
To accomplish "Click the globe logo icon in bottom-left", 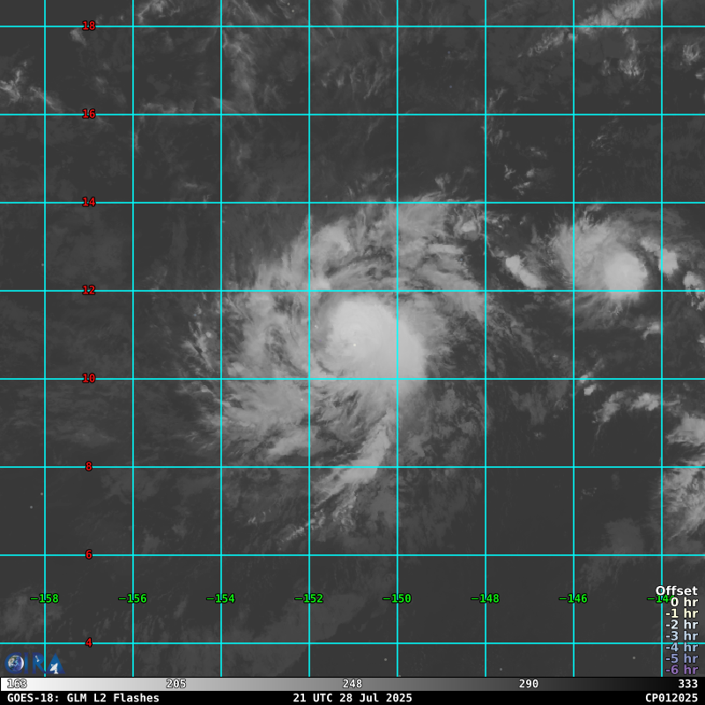I will tap(14, 664).
